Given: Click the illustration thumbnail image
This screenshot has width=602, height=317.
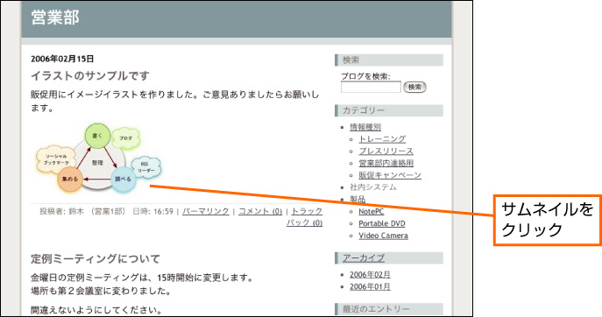Looking at the screenshot, I should click(99, 158).
